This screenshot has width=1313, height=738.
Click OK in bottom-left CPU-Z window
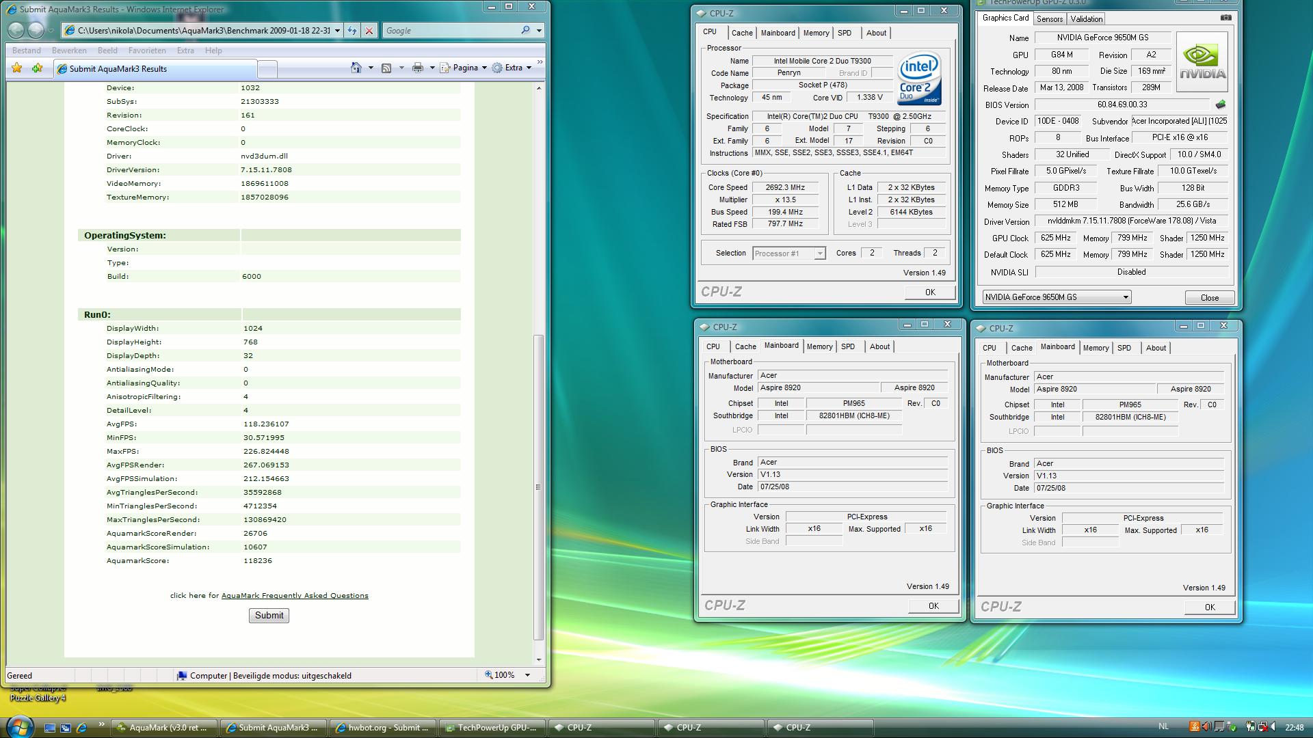pyautogui.click(x=933, y=606)
